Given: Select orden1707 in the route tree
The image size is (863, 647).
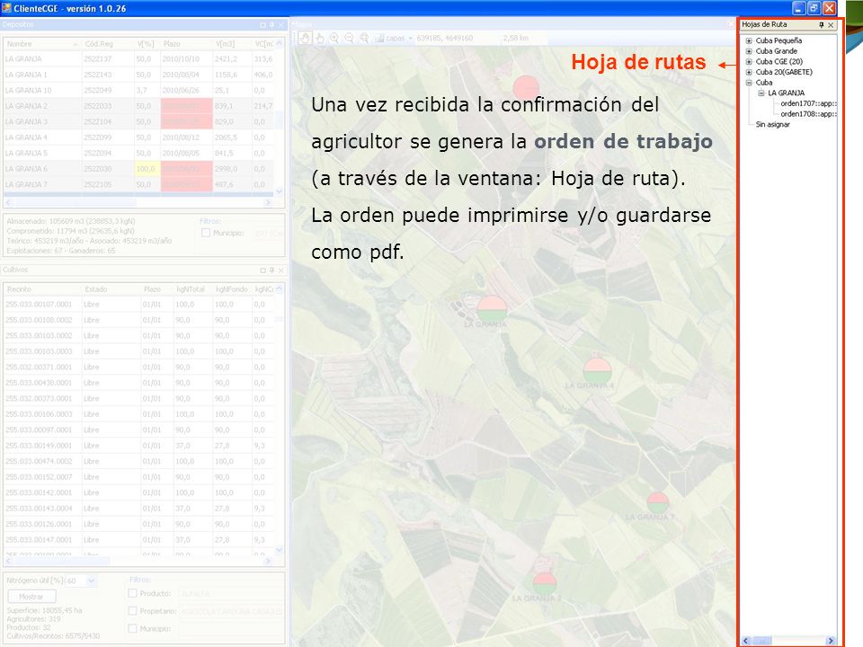Looking at the screenshot, I should (x=808, y=103).
